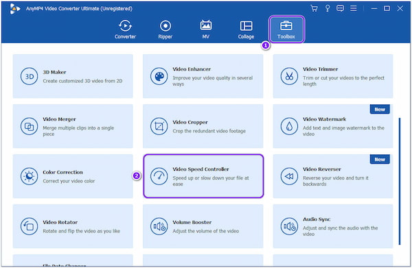412x268 pixels.
Task: Click the AnyMP4 app logo
Action: click(x=14, y=9)
